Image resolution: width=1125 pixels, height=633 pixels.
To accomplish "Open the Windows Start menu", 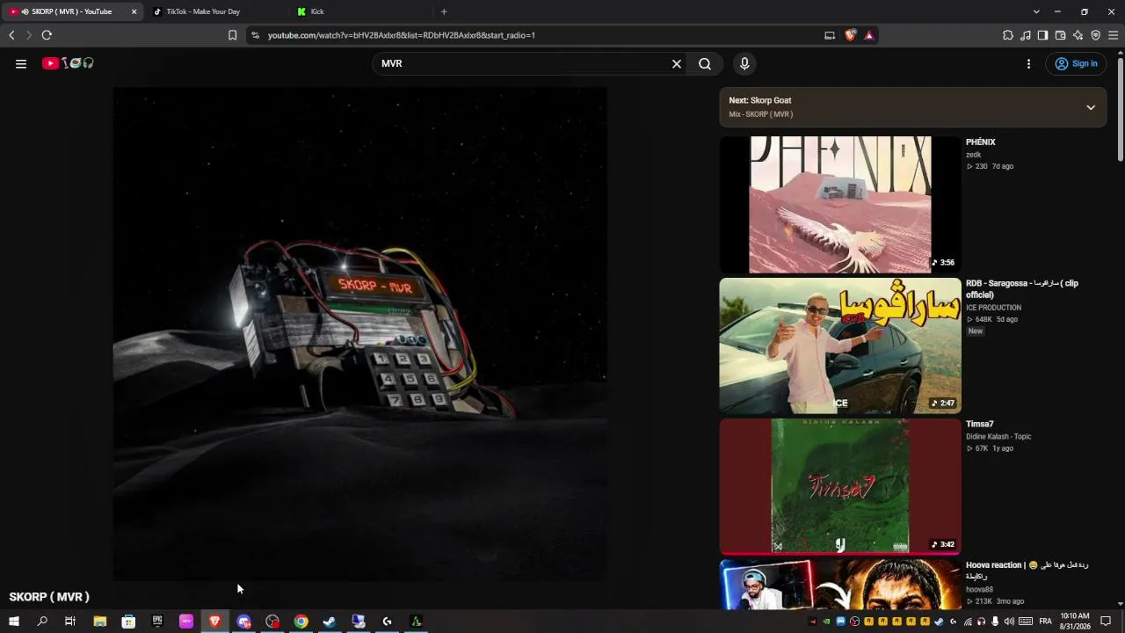I will pyautogui.click(x=13, y=622).
